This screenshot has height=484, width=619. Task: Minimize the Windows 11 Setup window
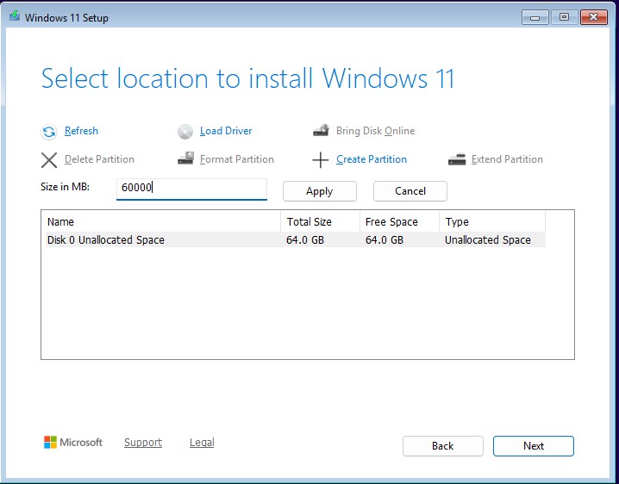tap(535, 17)
